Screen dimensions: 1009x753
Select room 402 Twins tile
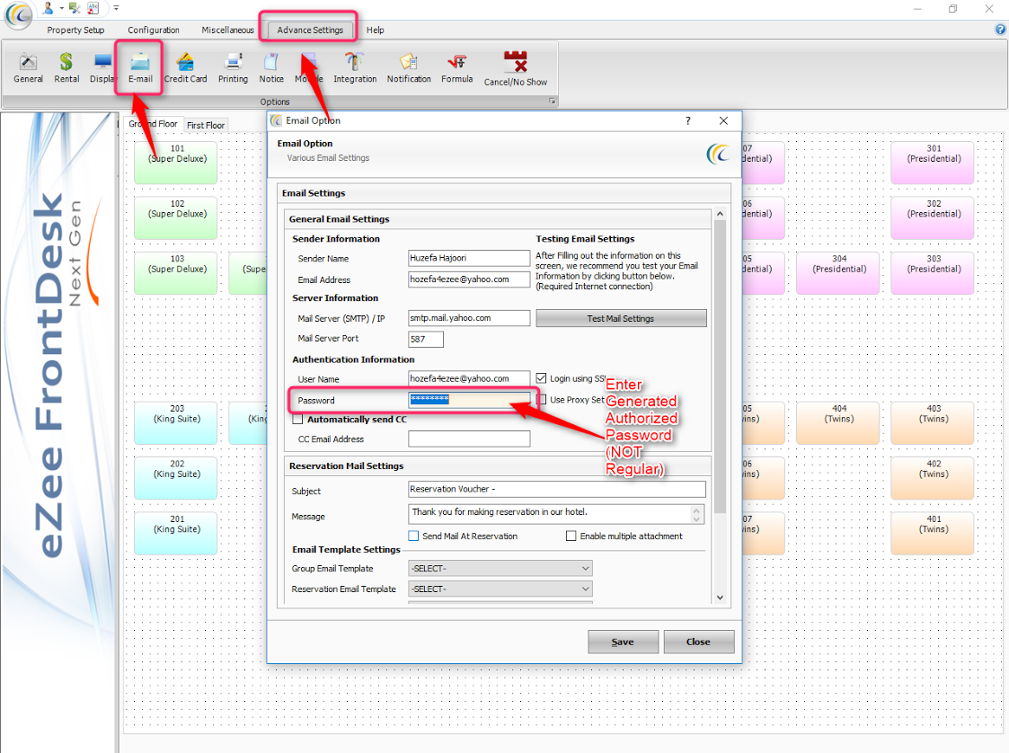tap(933, 478)
